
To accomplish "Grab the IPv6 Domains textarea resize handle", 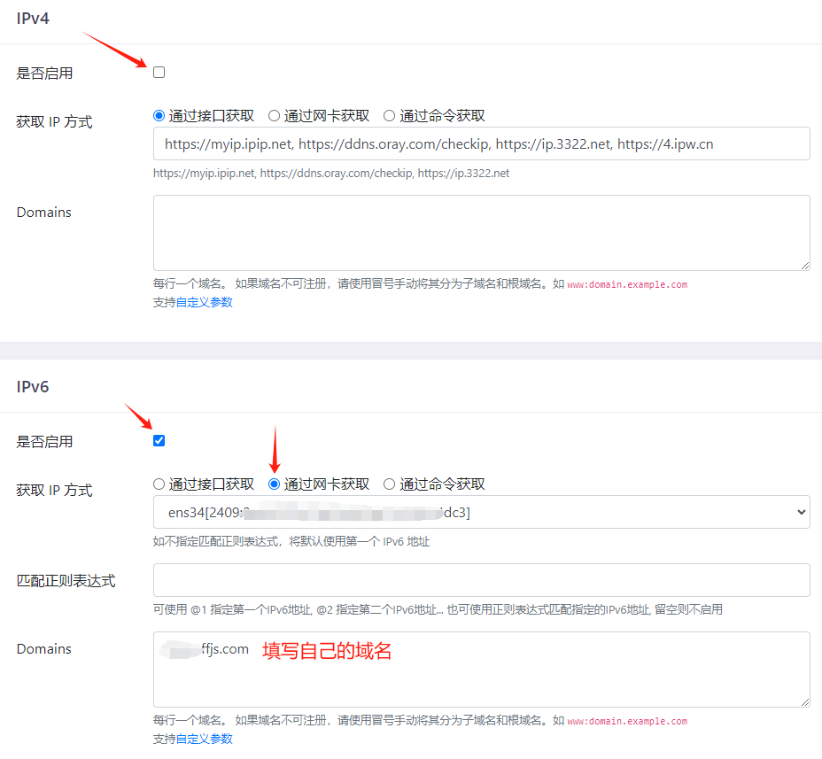I will pyautogui.click(x=805, y=702).
